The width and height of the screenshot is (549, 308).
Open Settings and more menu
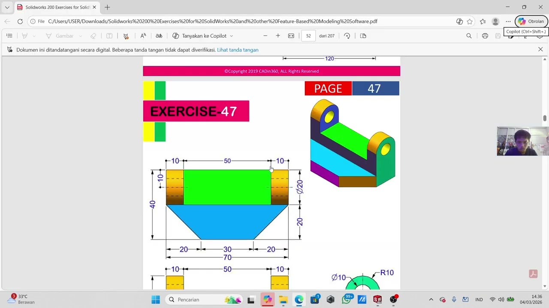click(x=508, y=21)
